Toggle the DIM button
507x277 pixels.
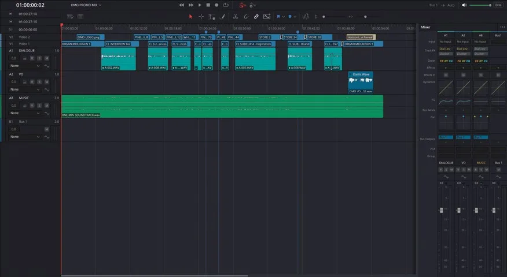pyautogui.click(x=498, y=5)
